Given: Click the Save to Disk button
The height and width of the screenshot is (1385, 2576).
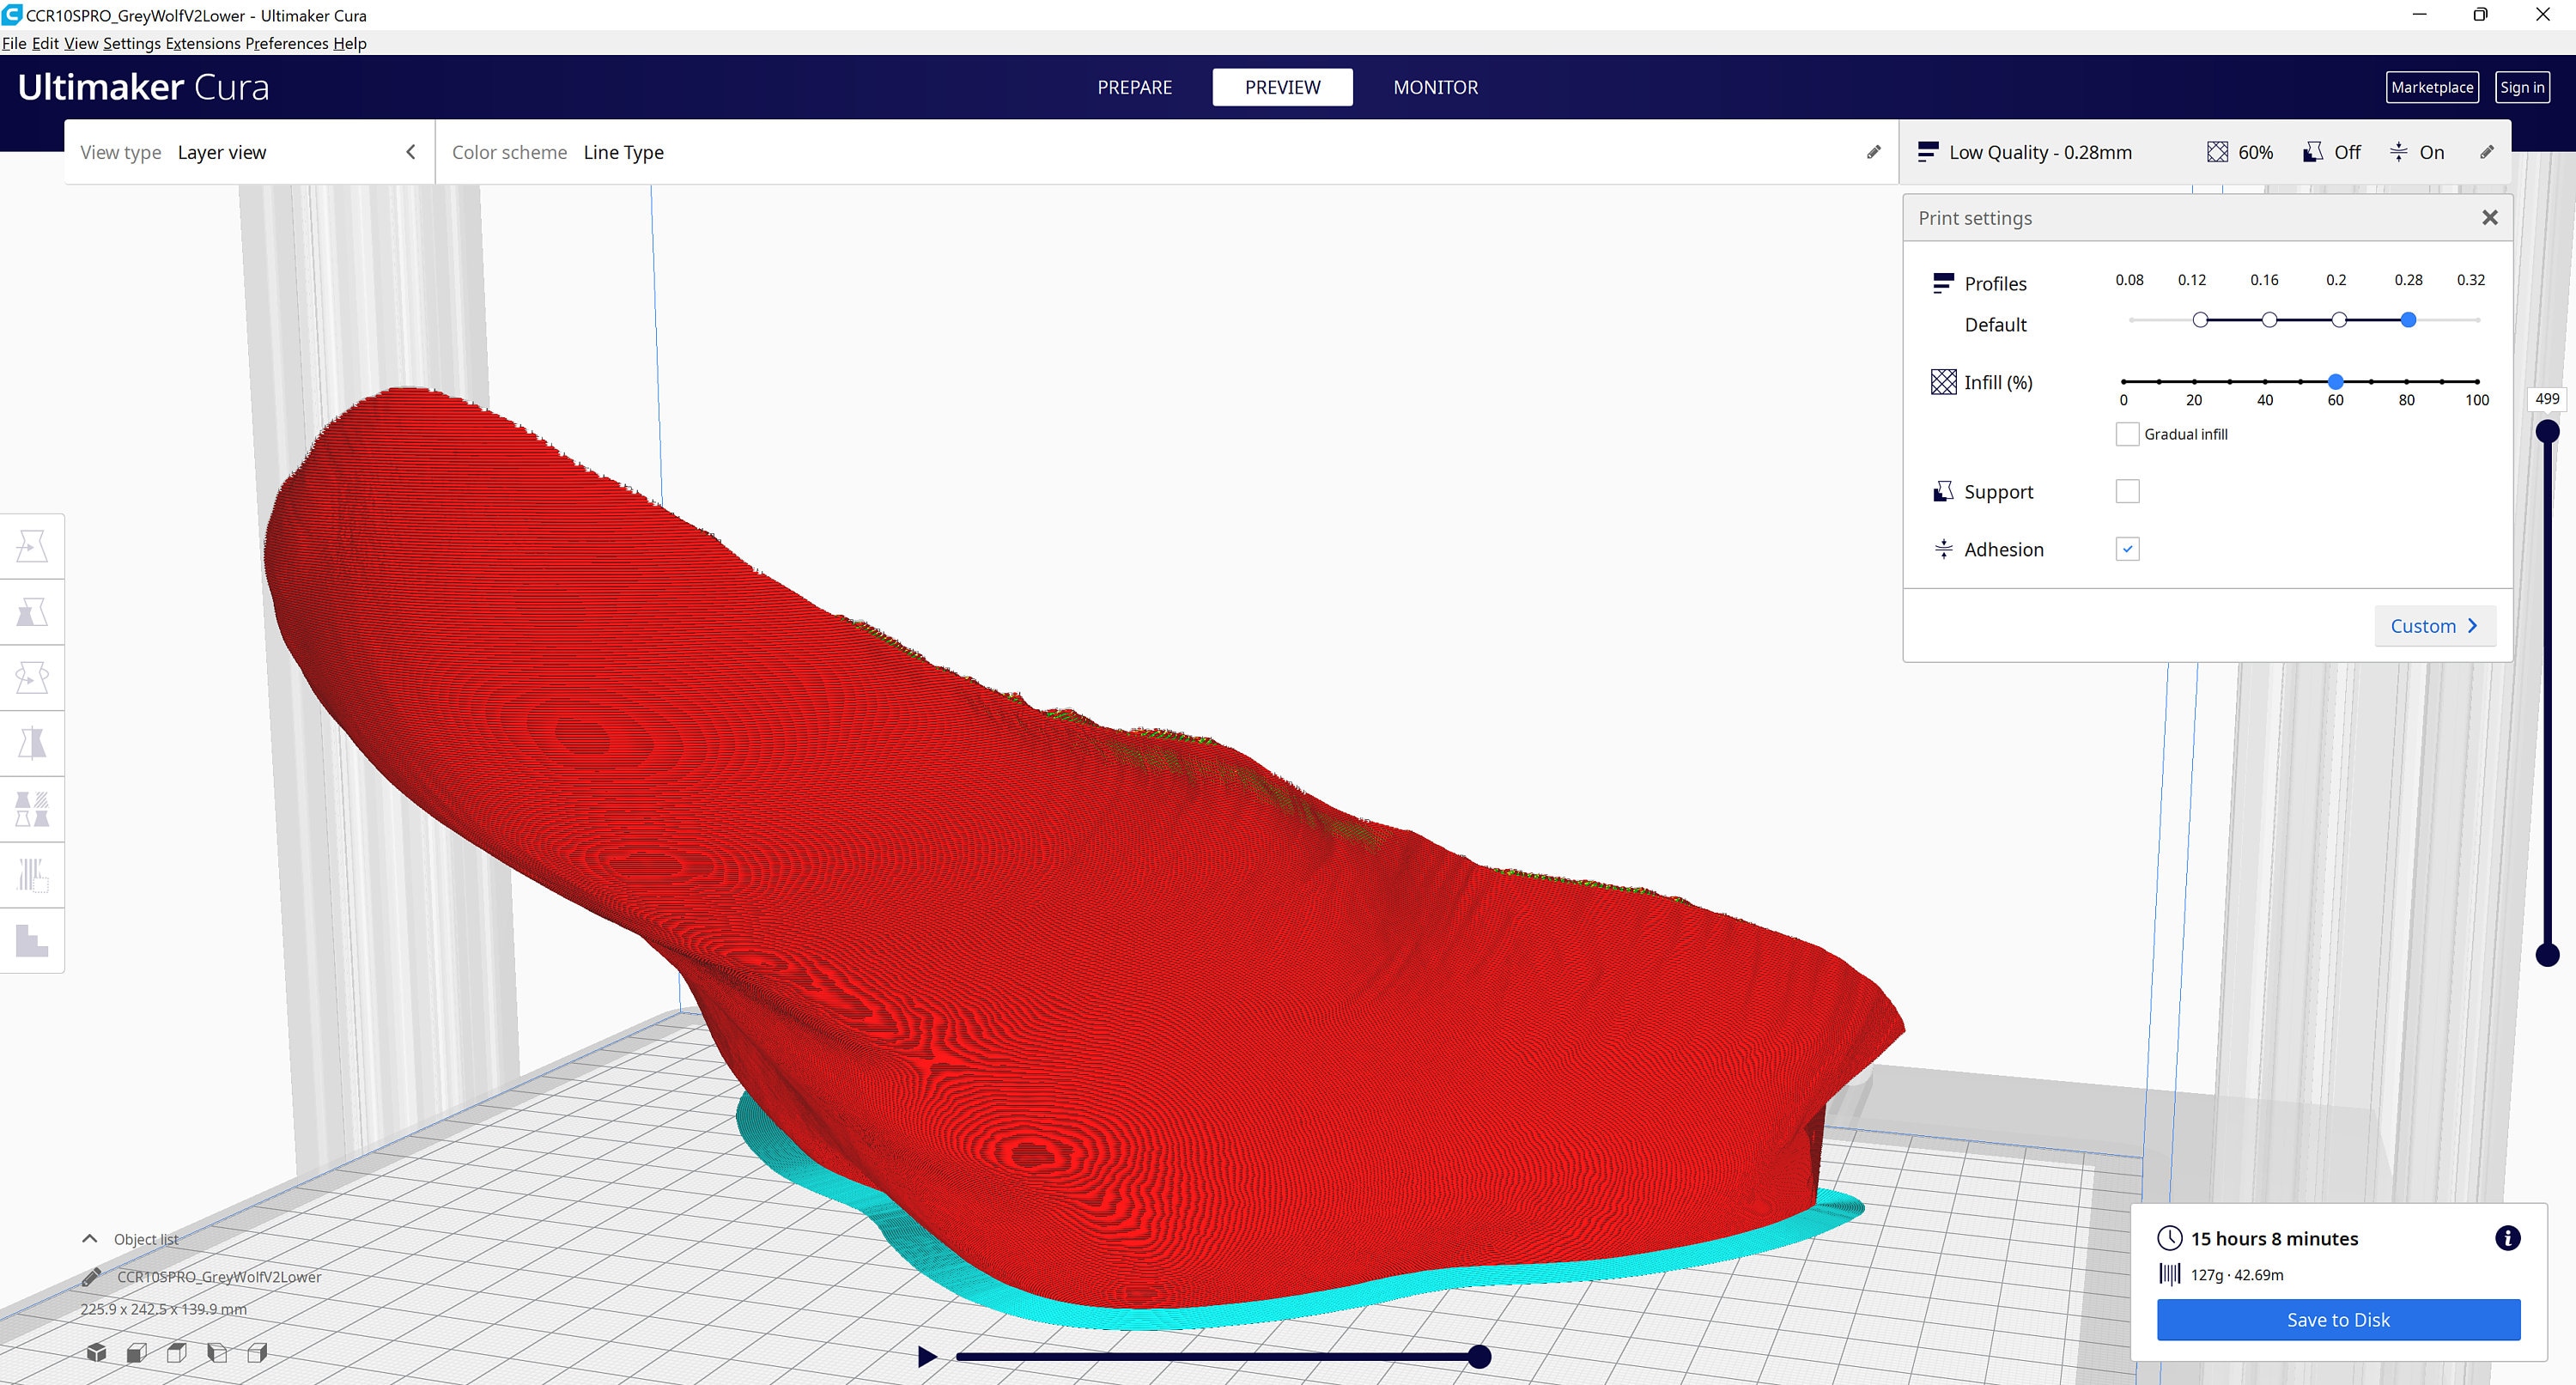Looking at the screenshot, I should tap(2337, 1320).
